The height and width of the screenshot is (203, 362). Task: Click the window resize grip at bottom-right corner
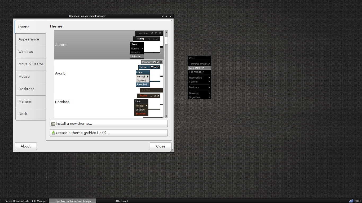click(172, 150)
